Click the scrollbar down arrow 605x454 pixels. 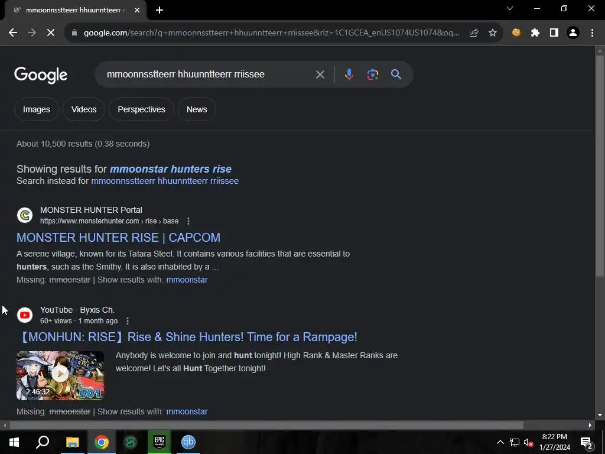(x=600, y=416)
